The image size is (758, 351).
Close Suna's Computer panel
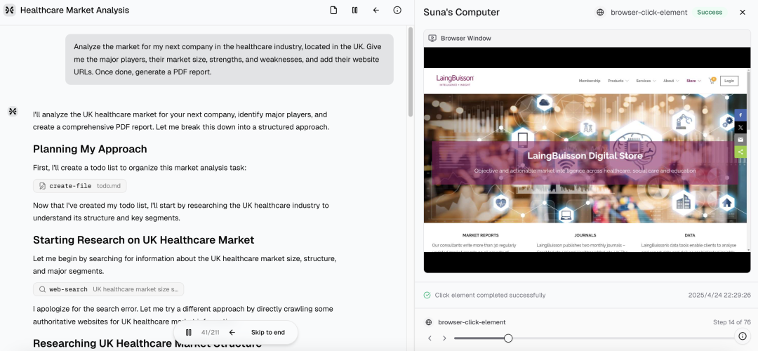point(743,13)
